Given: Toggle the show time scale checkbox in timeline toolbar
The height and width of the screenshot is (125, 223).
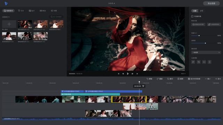Looking at the screenshot, I should click(189, 79).
